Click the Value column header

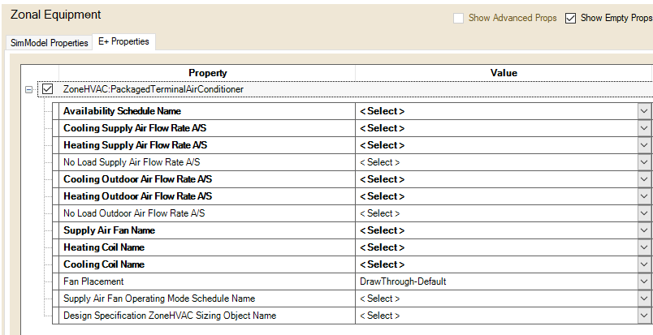tap(504, 73)
